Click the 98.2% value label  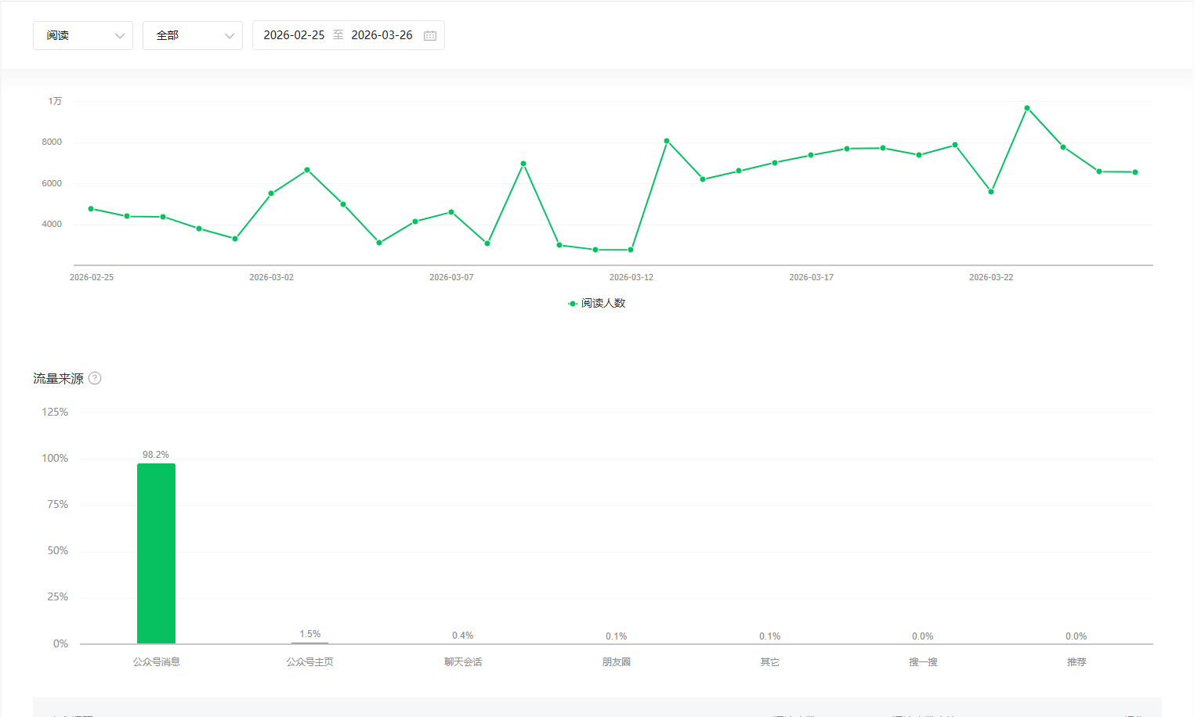tap(156, 455)
